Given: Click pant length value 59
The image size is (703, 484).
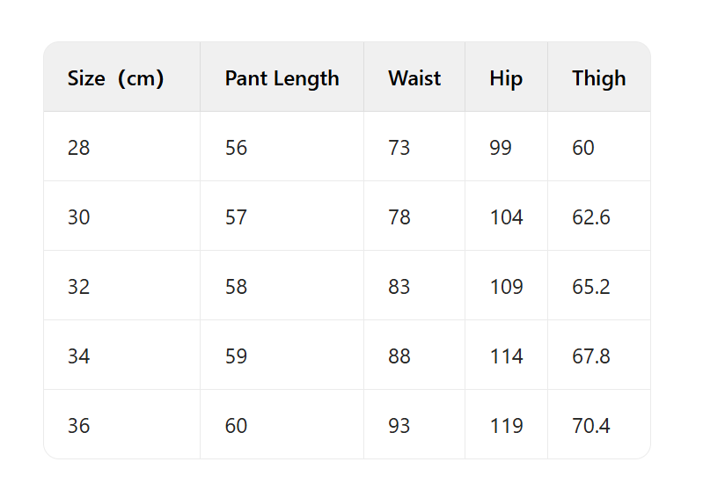Looking at the screenshot, I should (236, 356).
